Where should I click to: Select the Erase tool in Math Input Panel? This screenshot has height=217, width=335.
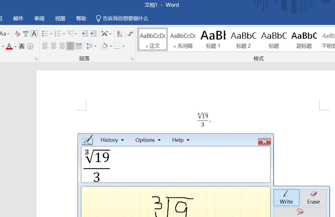(x=313, y=197)
